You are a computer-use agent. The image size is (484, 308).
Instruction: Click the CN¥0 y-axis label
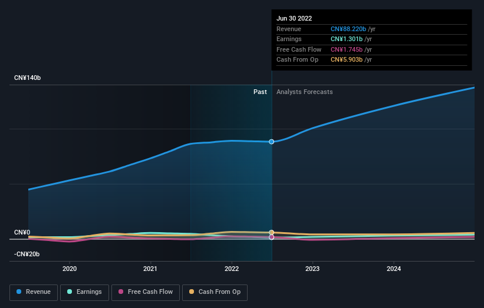(22, 233)
